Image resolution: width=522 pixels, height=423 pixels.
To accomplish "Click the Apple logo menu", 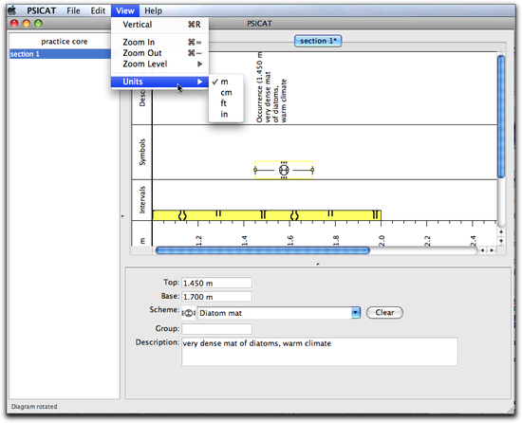I will coord(12,10).
